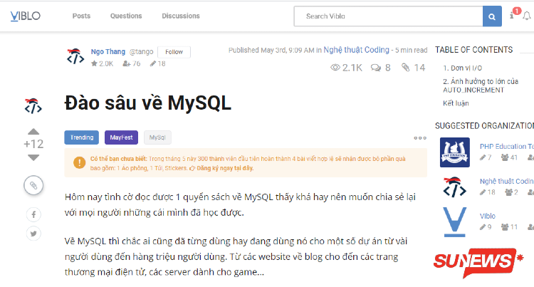
Task: Downvote the post with down arrow
Action: click(x=33, y=157)
